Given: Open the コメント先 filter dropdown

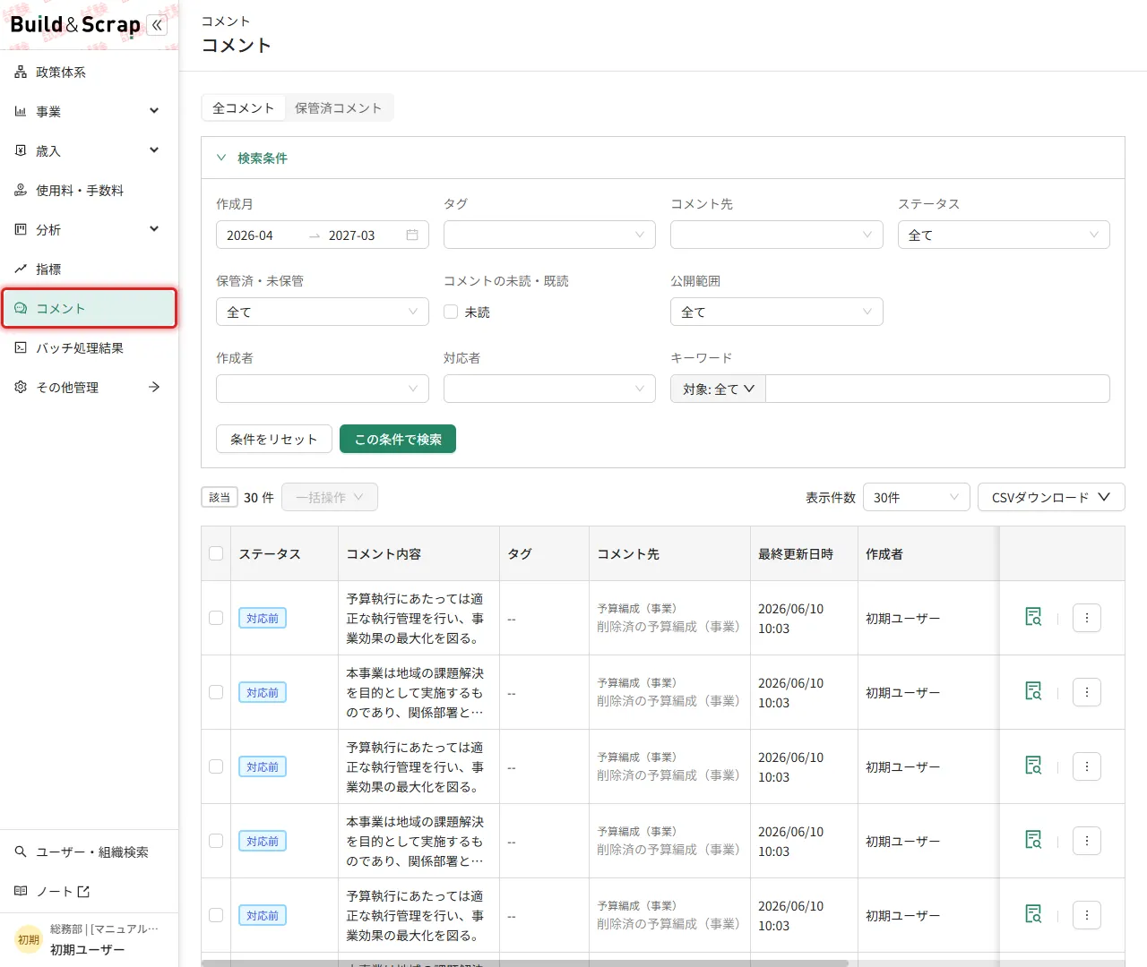Looking at the screenshot, I should (777, 235).
